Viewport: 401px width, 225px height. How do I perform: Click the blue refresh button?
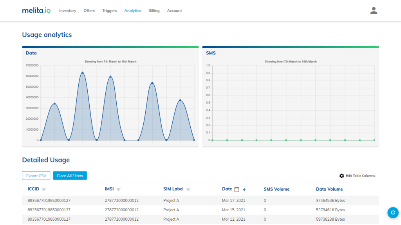point(392,212)
